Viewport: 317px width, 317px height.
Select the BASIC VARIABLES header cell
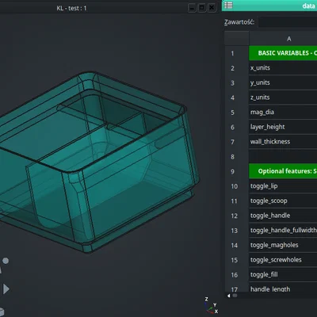pos(283,53)
